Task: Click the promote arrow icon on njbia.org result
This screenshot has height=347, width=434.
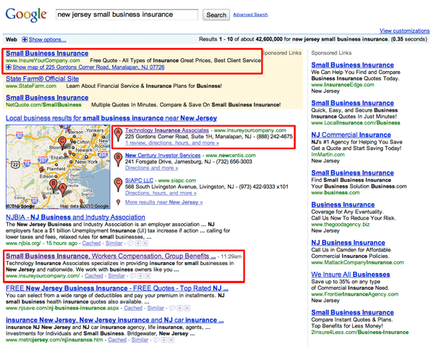Action: pos(138,243)
